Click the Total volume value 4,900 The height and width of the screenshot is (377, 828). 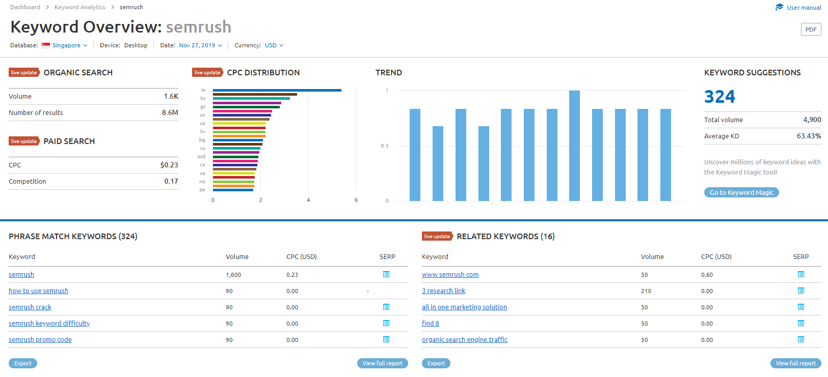tap(812, 120)
